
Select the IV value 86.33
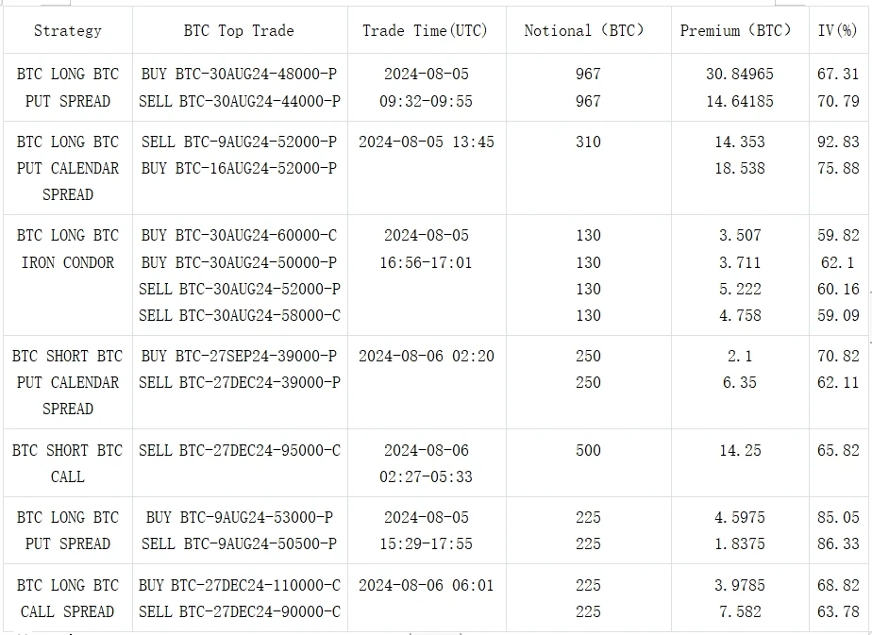838,543
